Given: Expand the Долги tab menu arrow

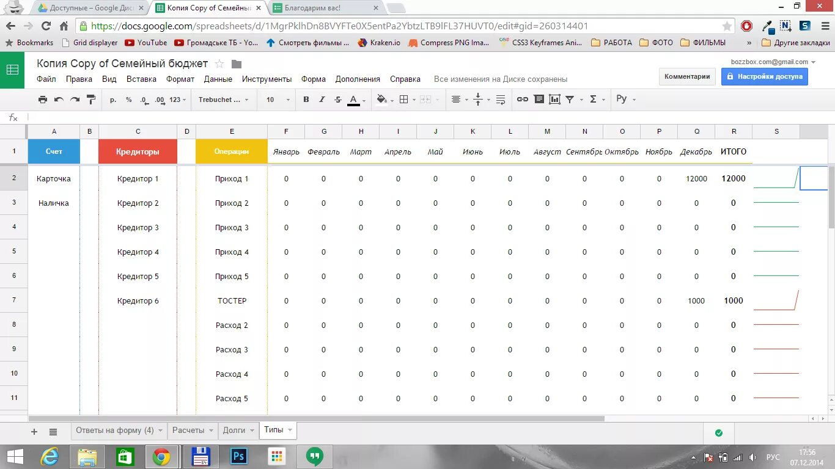Looking at the screenshot, I should pyautogui.click(x=252, y=431).
